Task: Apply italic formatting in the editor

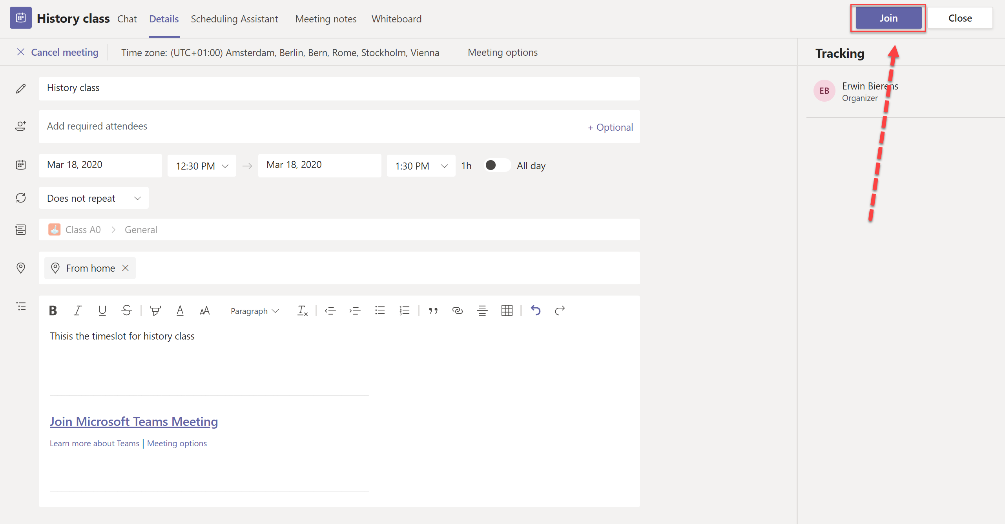Action: click(x=78, y=311)
